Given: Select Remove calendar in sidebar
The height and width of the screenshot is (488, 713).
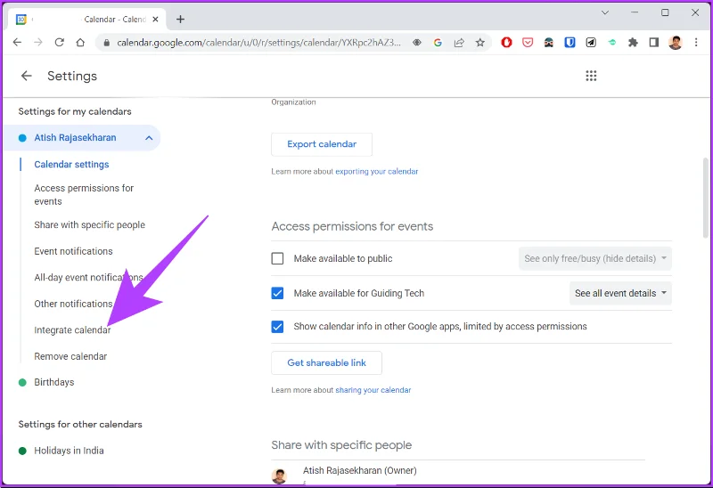Looking at the screenshot, I should pos(70,356).
